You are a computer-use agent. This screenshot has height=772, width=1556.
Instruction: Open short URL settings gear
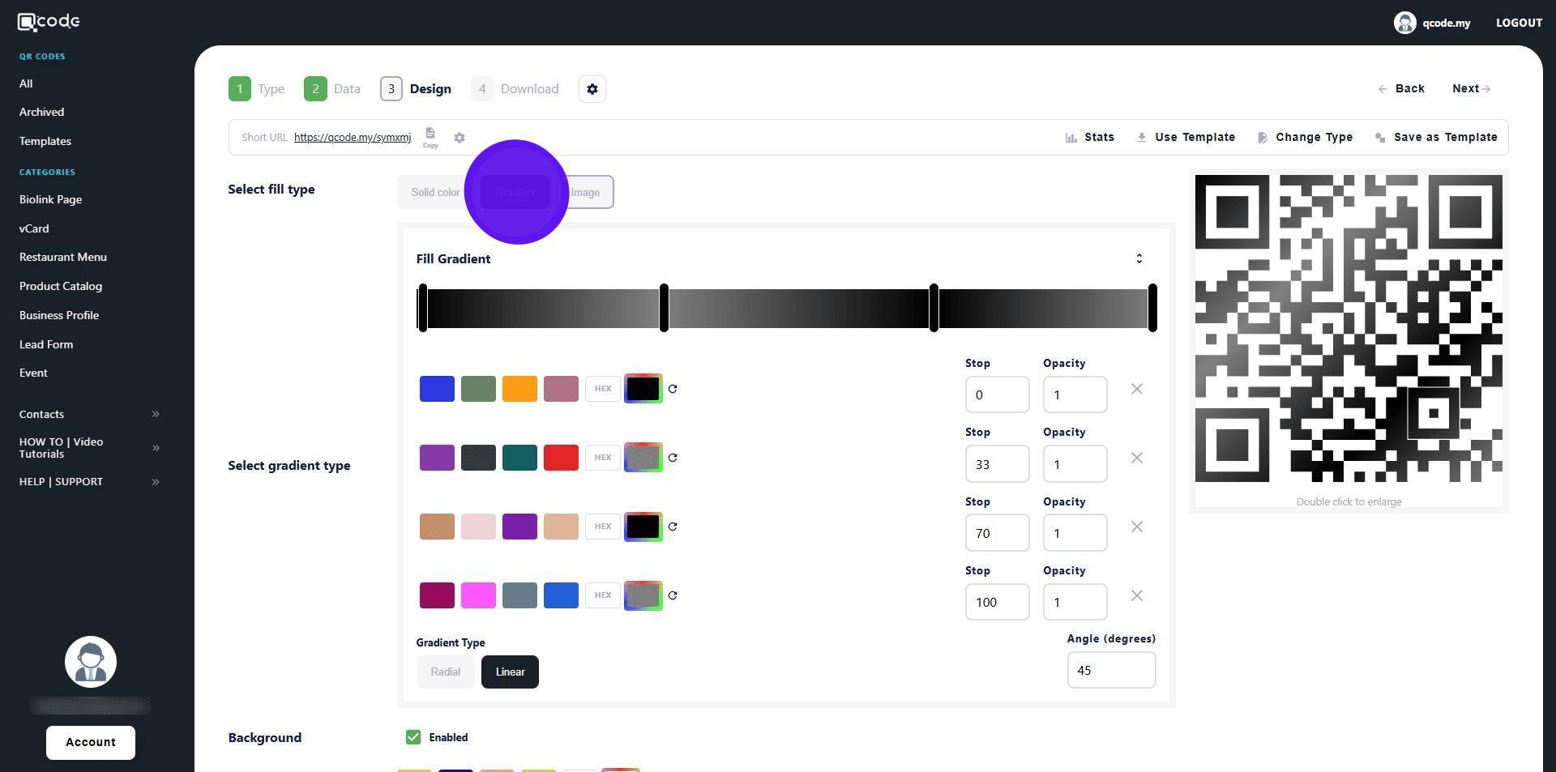pyautogui.click(x=460, y=138)
